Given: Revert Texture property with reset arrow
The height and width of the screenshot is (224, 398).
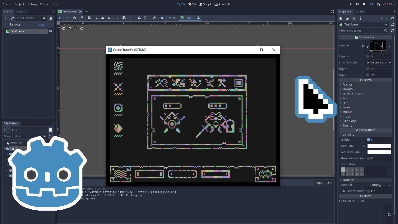Looking at the screenshot, I should [x=363, y=46].
